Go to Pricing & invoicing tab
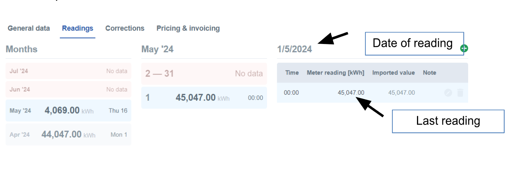Image resolution: width=511 pixels, height=170 pixels. pyautogui.click(x=188, y=29)
